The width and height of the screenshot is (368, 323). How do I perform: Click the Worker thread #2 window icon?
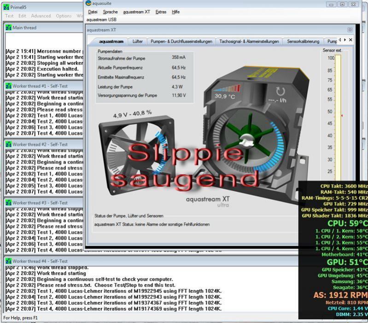point(8,144)
